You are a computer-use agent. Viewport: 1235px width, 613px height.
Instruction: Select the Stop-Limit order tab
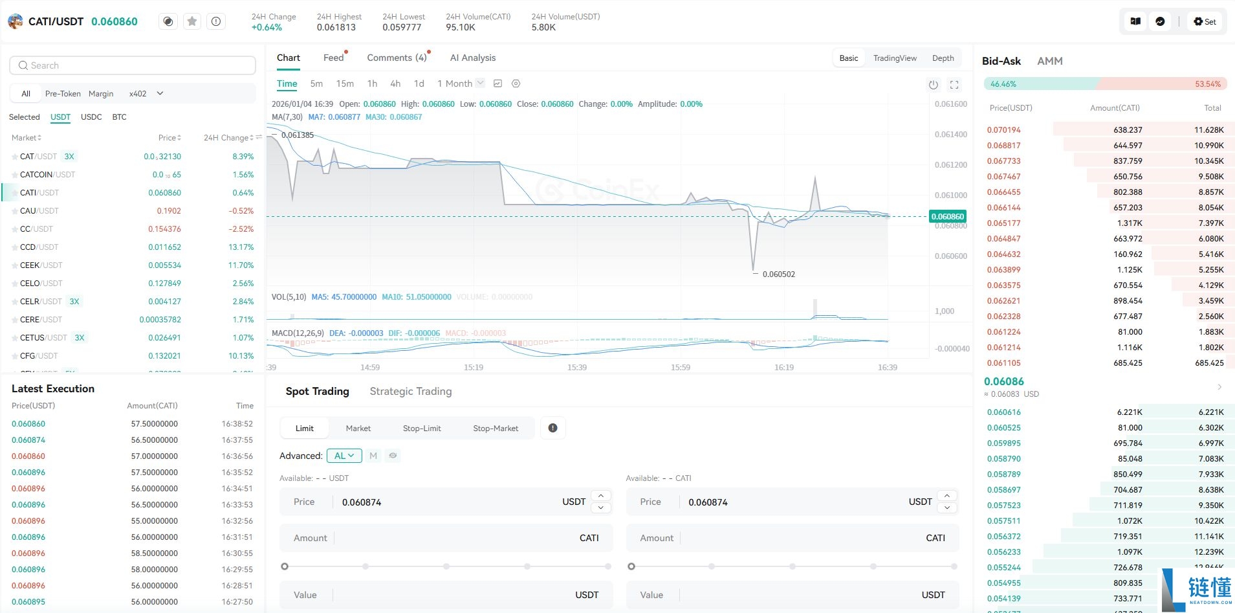click(422, 428)
